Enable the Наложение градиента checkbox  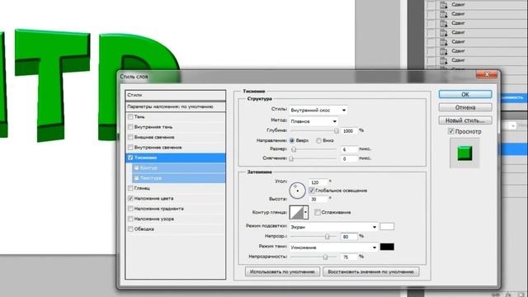pyautogui.click(x=130, y=209)
